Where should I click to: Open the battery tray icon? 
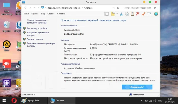click(x=146, y=101)
